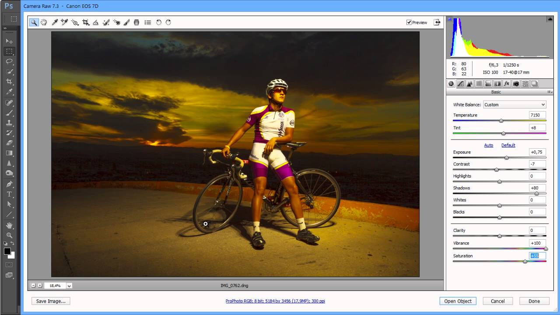Open Camera Raw preferences dialog icon
This screenshot has height=315, width=560.
148,22
